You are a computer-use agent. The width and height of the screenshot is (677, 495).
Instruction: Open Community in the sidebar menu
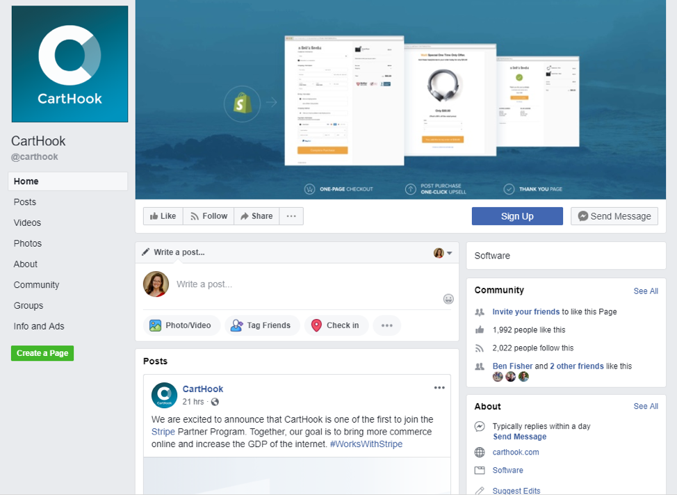pos(36,285)
